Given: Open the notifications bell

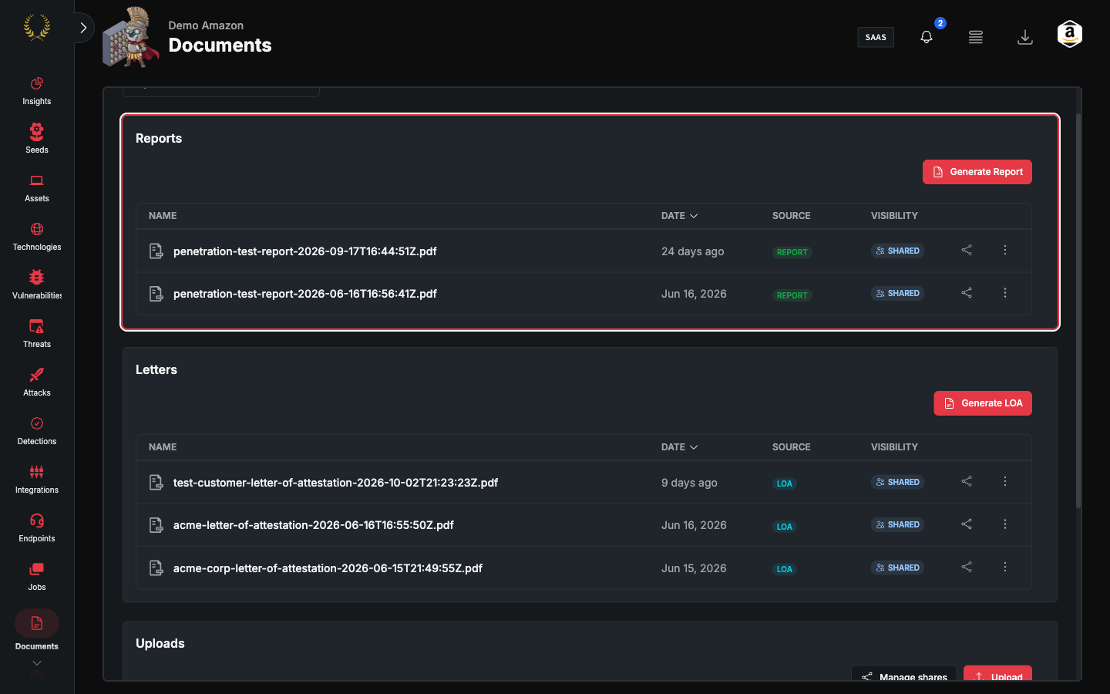Looking at the screenshot, I should pos(927,37).
